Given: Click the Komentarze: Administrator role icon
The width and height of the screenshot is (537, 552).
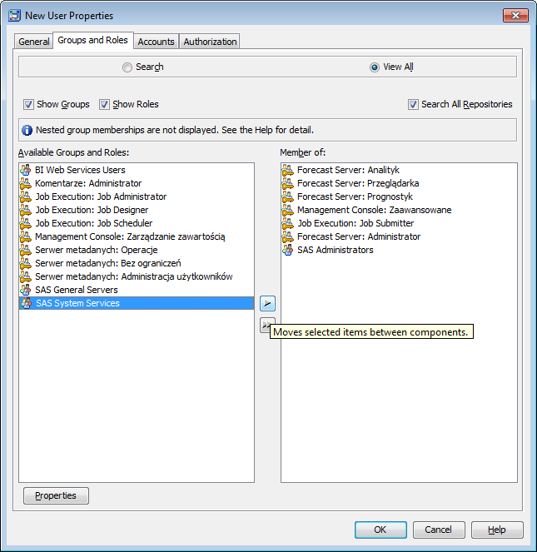Looking at the screenshot, I should tap(25, 183).
